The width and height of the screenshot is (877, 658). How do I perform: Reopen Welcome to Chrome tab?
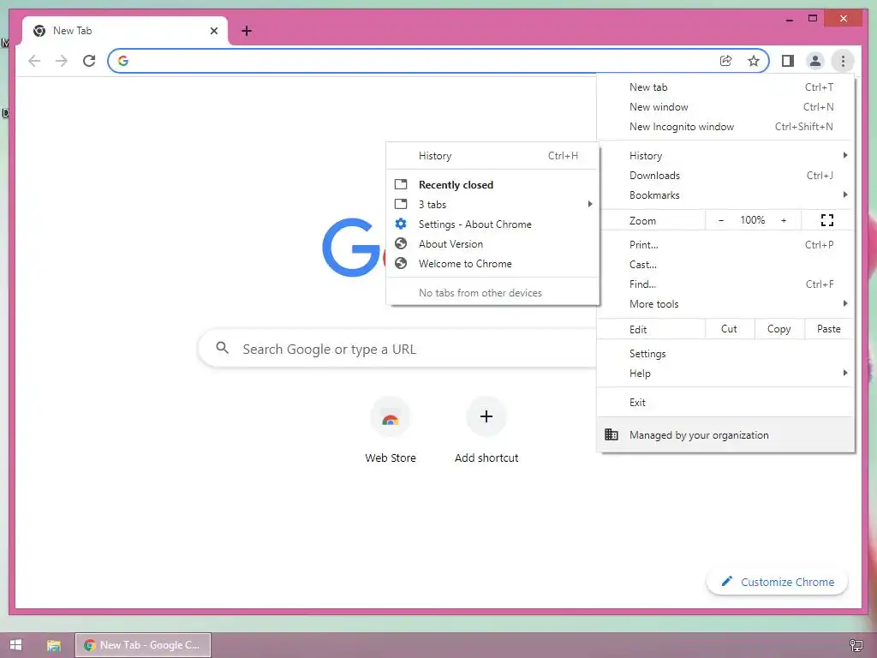click(492, 263)
